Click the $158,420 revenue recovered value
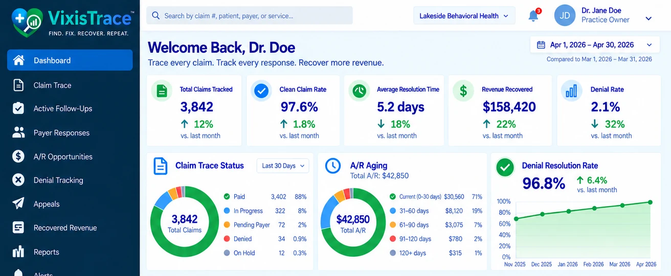The width and height of the screenshot is (671, 276). click(509, 107)
